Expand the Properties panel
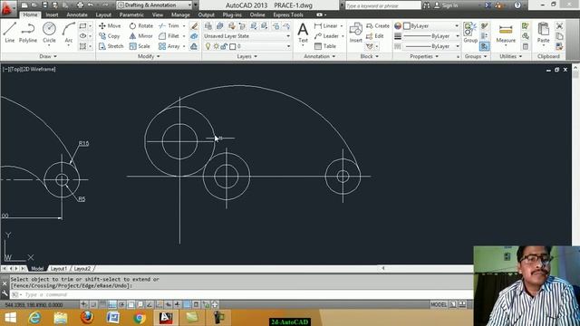This screenshot has height=326, width=580. pyautogui.click(x=424, y=56)
